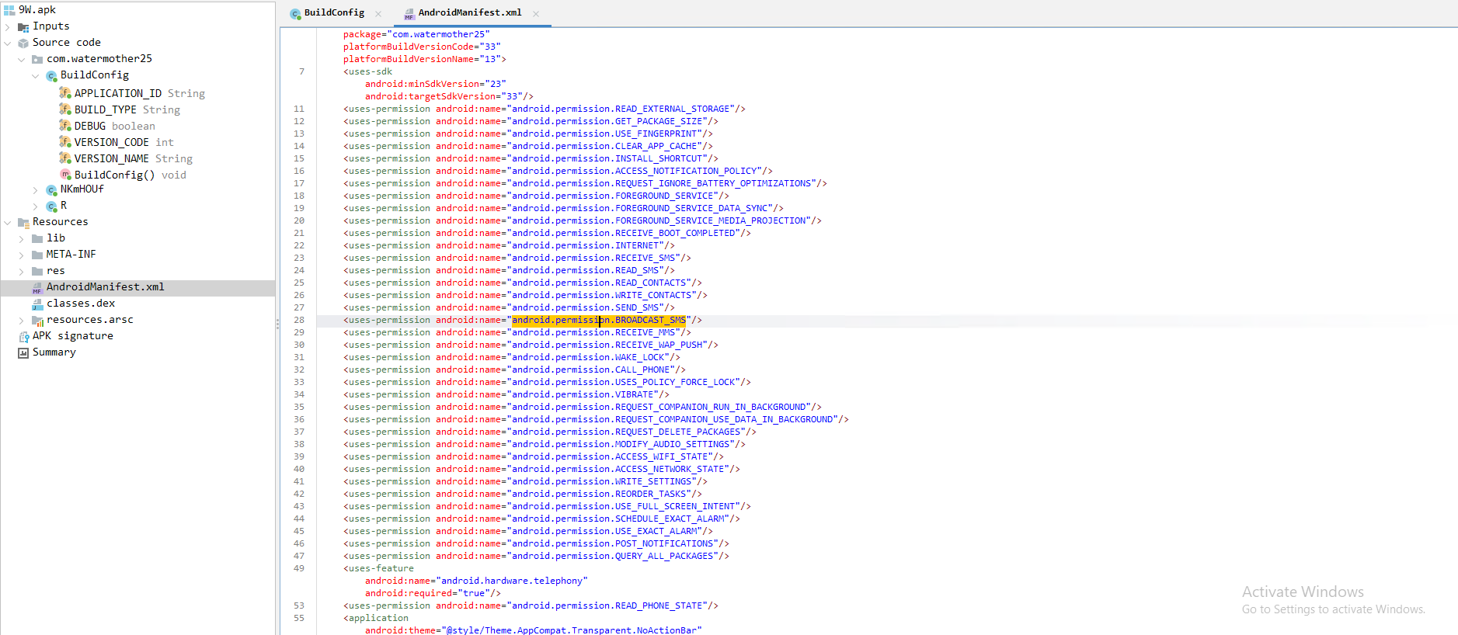Click the Inputs folder icon

point(23,27)
